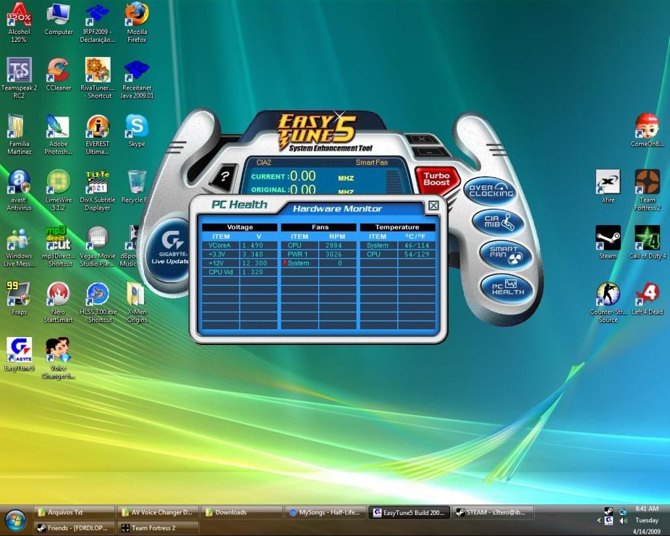
Task: Select the Voice Changer desktop icon
Action: (58, 358)
